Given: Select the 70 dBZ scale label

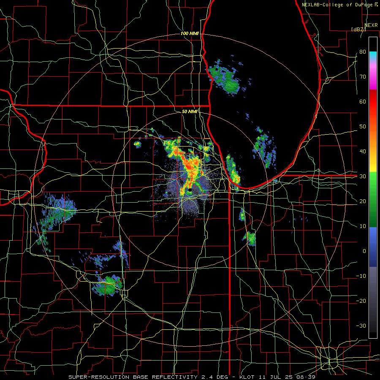Looking at the screenshot, I should click(x=363, y=76).
